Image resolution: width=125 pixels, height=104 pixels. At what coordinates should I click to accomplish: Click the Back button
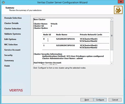[x=87, y=100]
